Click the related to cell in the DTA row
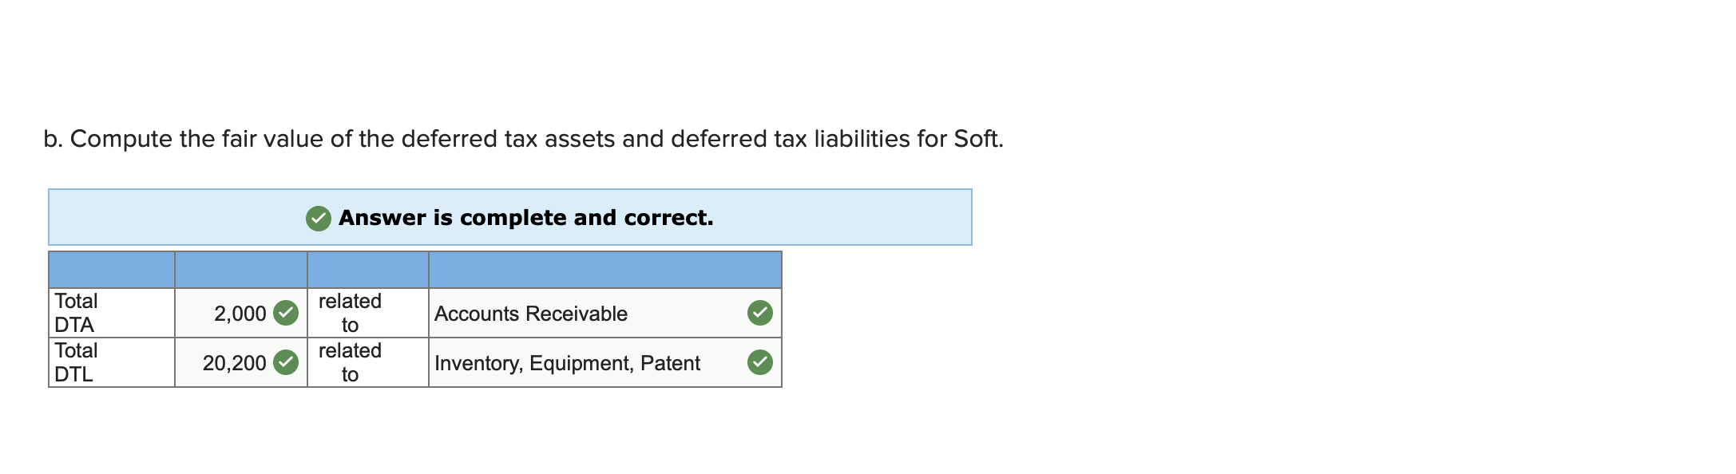Viewport: 1736px width, 474px height. [x=350, y=313]
